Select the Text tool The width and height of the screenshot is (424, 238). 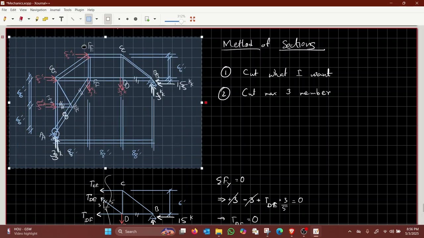point(61,19)
